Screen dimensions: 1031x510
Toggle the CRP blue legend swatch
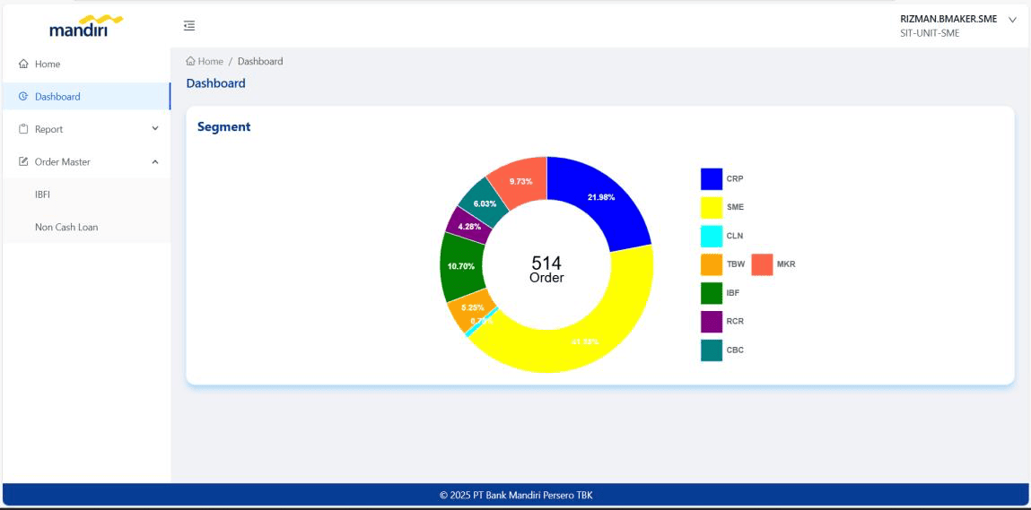[x=712, y=178]
